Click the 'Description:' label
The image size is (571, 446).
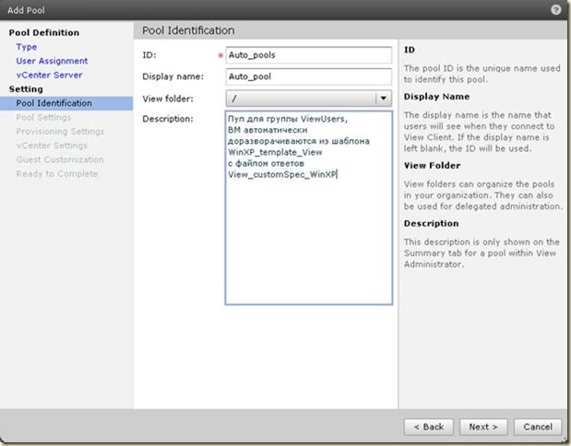pos(168,119)
